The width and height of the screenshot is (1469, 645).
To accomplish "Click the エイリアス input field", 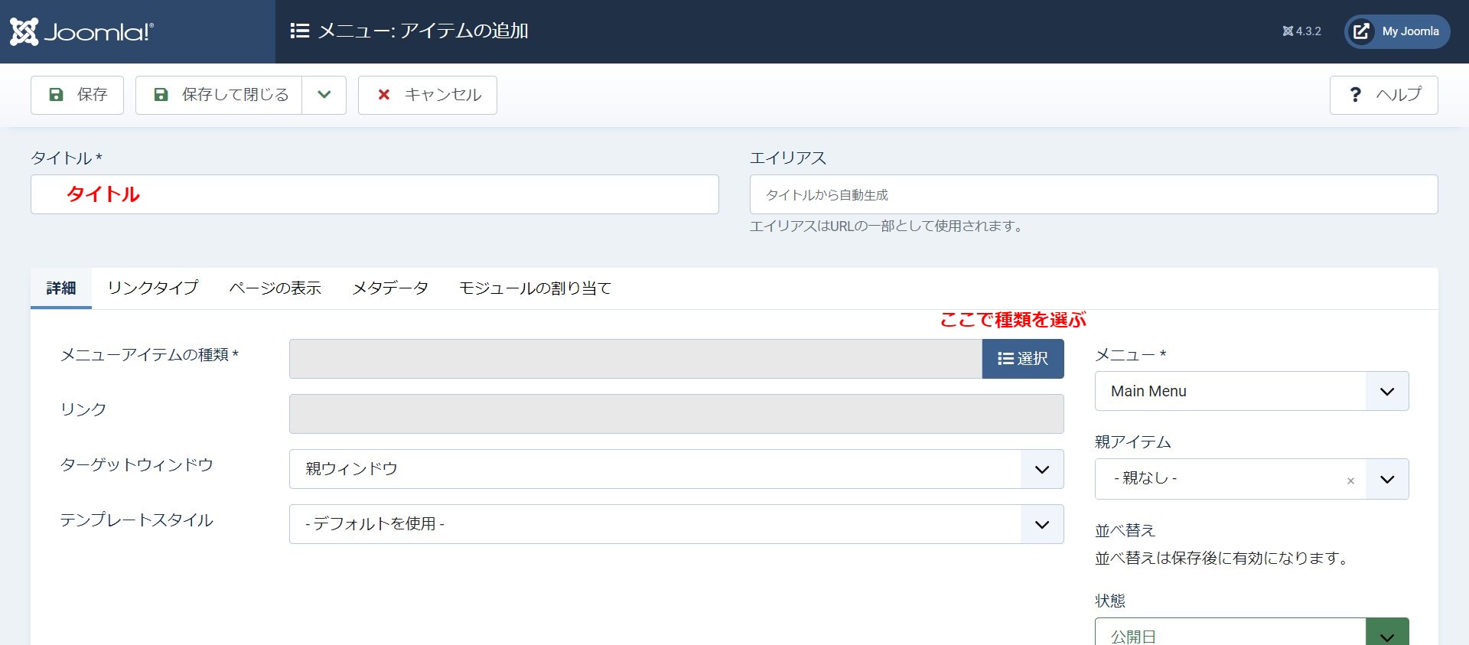I will 1093,194.
